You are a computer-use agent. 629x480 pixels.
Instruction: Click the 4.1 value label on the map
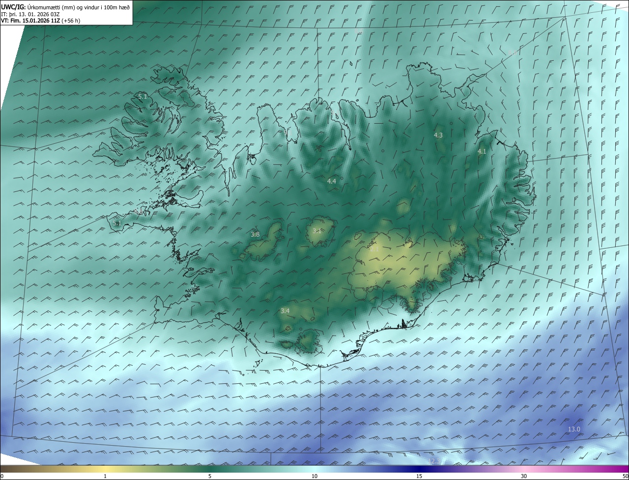[x=482, y=152]
